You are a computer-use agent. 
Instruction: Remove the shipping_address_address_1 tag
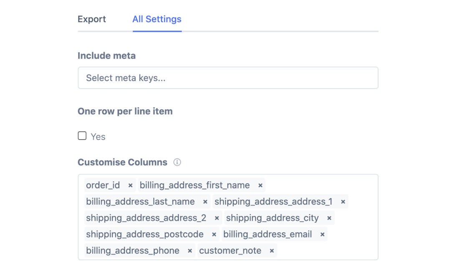[343, 202]
